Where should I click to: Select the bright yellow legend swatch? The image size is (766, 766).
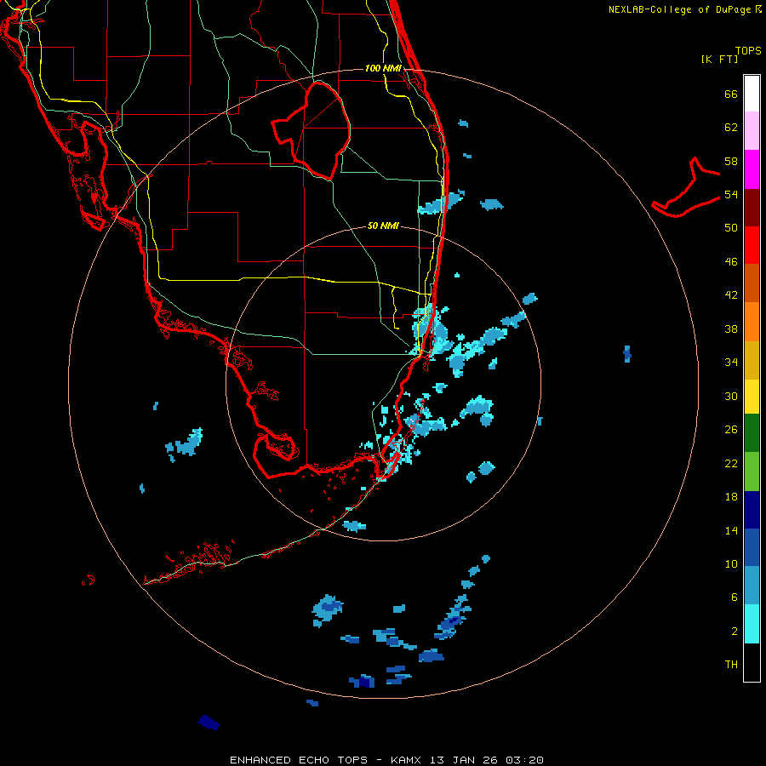pyautogui.click(x=752, y=396)
